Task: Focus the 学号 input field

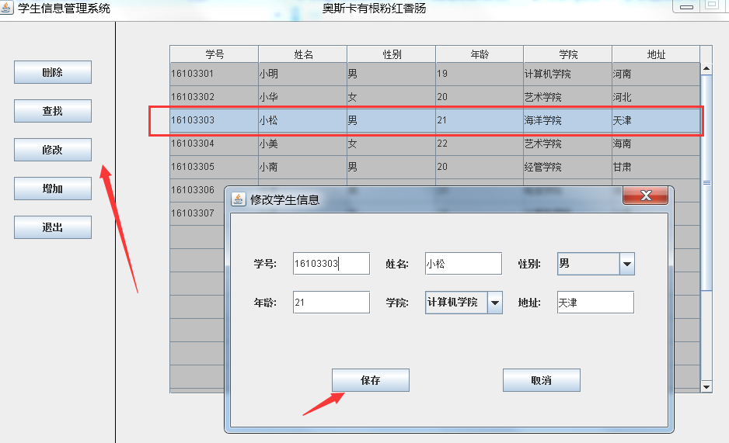Action: click(332, 264)
